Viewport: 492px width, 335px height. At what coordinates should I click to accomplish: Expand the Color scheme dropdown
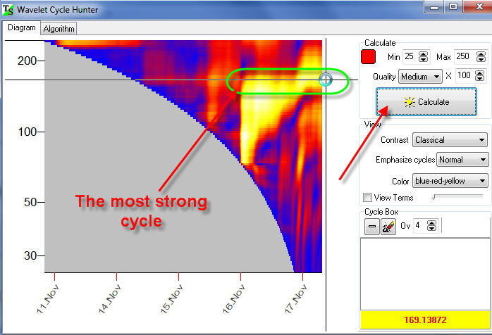(x=450, y=181)
